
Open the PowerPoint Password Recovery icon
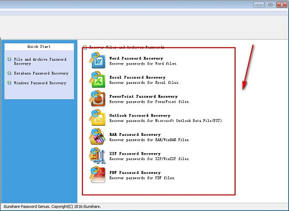coord(97,98)
